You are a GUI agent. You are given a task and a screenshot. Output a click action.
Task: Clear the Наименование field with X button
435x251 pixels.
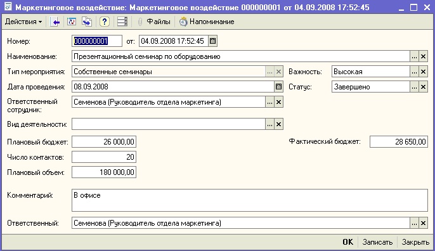tap(423, 56)
